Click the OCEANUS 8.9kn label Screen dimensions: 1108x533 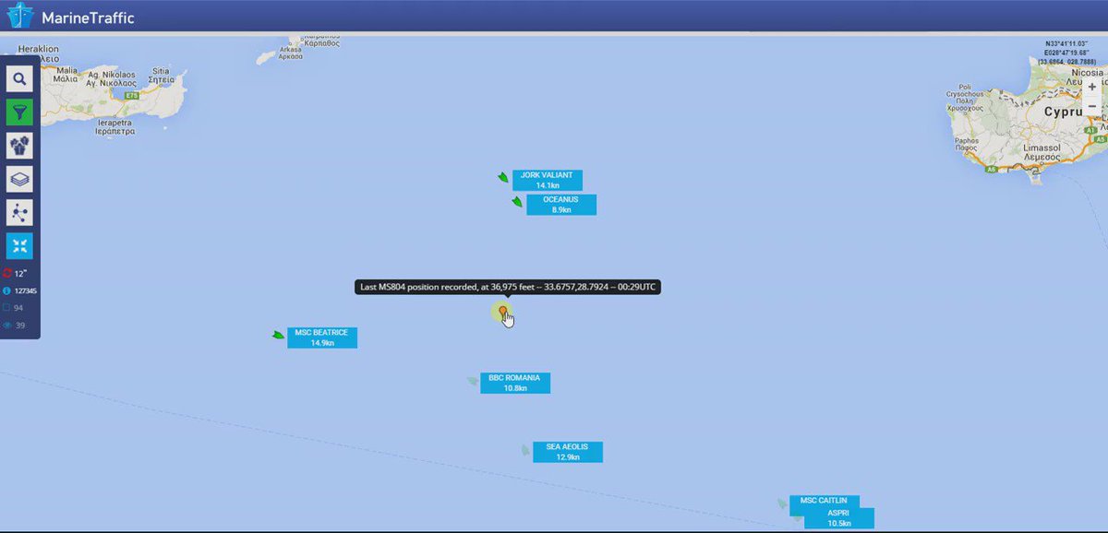[x=561, y=205]
